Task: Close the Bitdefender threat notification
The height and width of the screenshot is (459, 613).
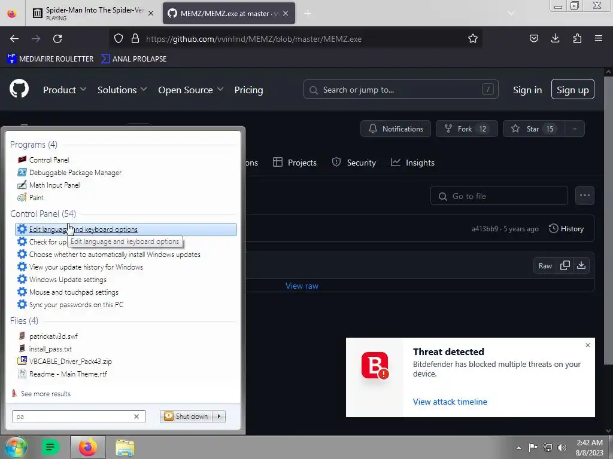Action: click(x=588, y=345)
